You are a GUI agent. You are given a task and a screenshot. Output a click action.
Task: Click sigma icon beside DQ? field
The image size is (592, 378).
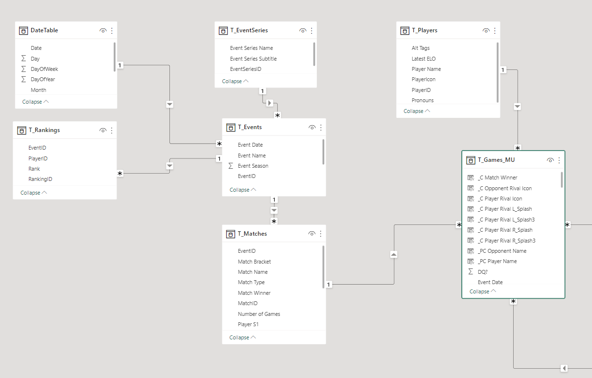[x=471, y=271]
